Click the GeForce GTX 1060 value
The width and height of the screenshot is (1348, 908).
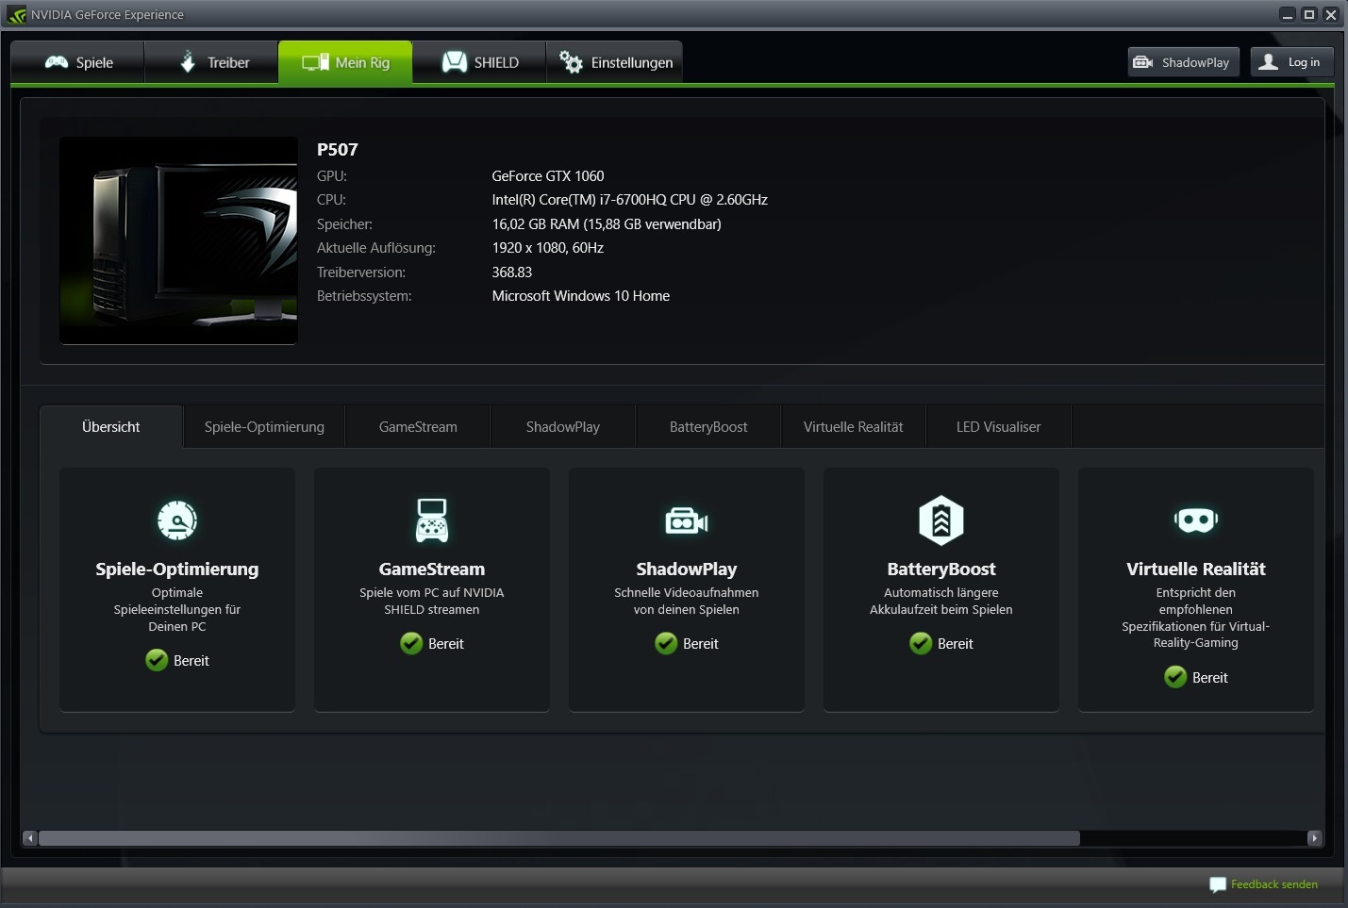(x=548, y=176)
